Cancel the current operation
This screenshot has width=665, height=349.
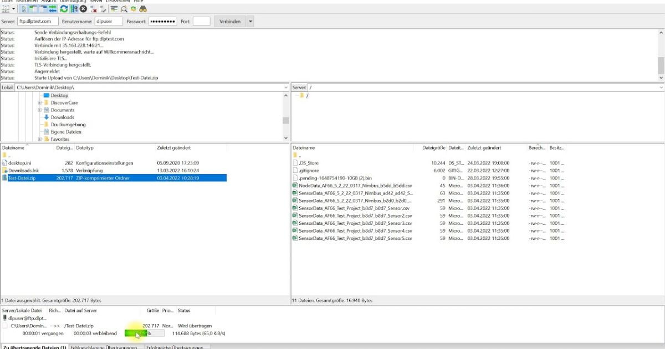pos(83,10)
